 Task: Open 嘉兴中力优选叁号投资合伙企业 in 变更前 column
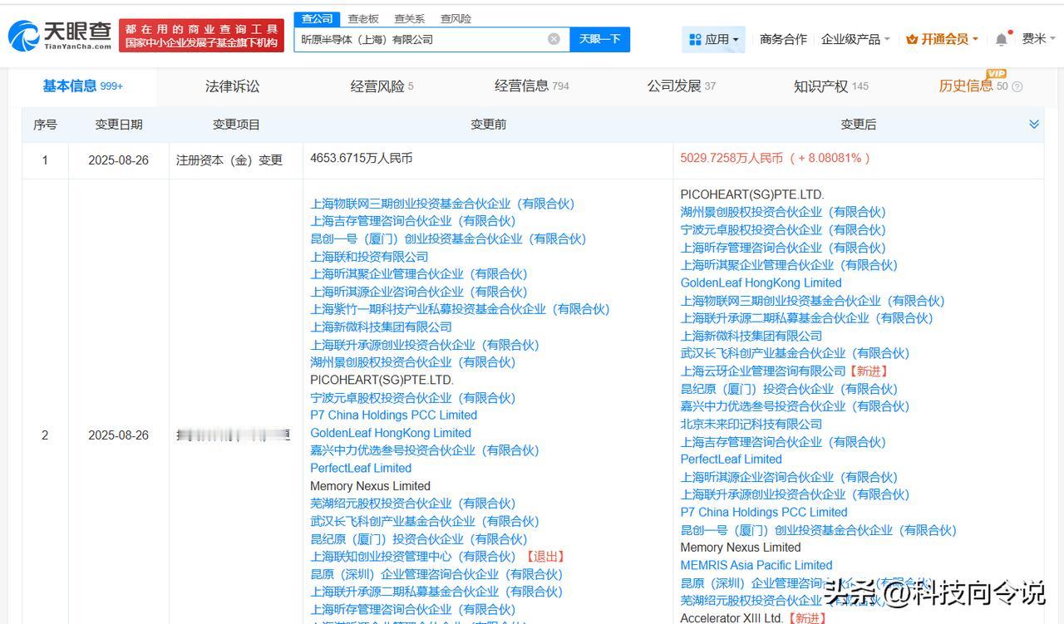tap(425, 450)
